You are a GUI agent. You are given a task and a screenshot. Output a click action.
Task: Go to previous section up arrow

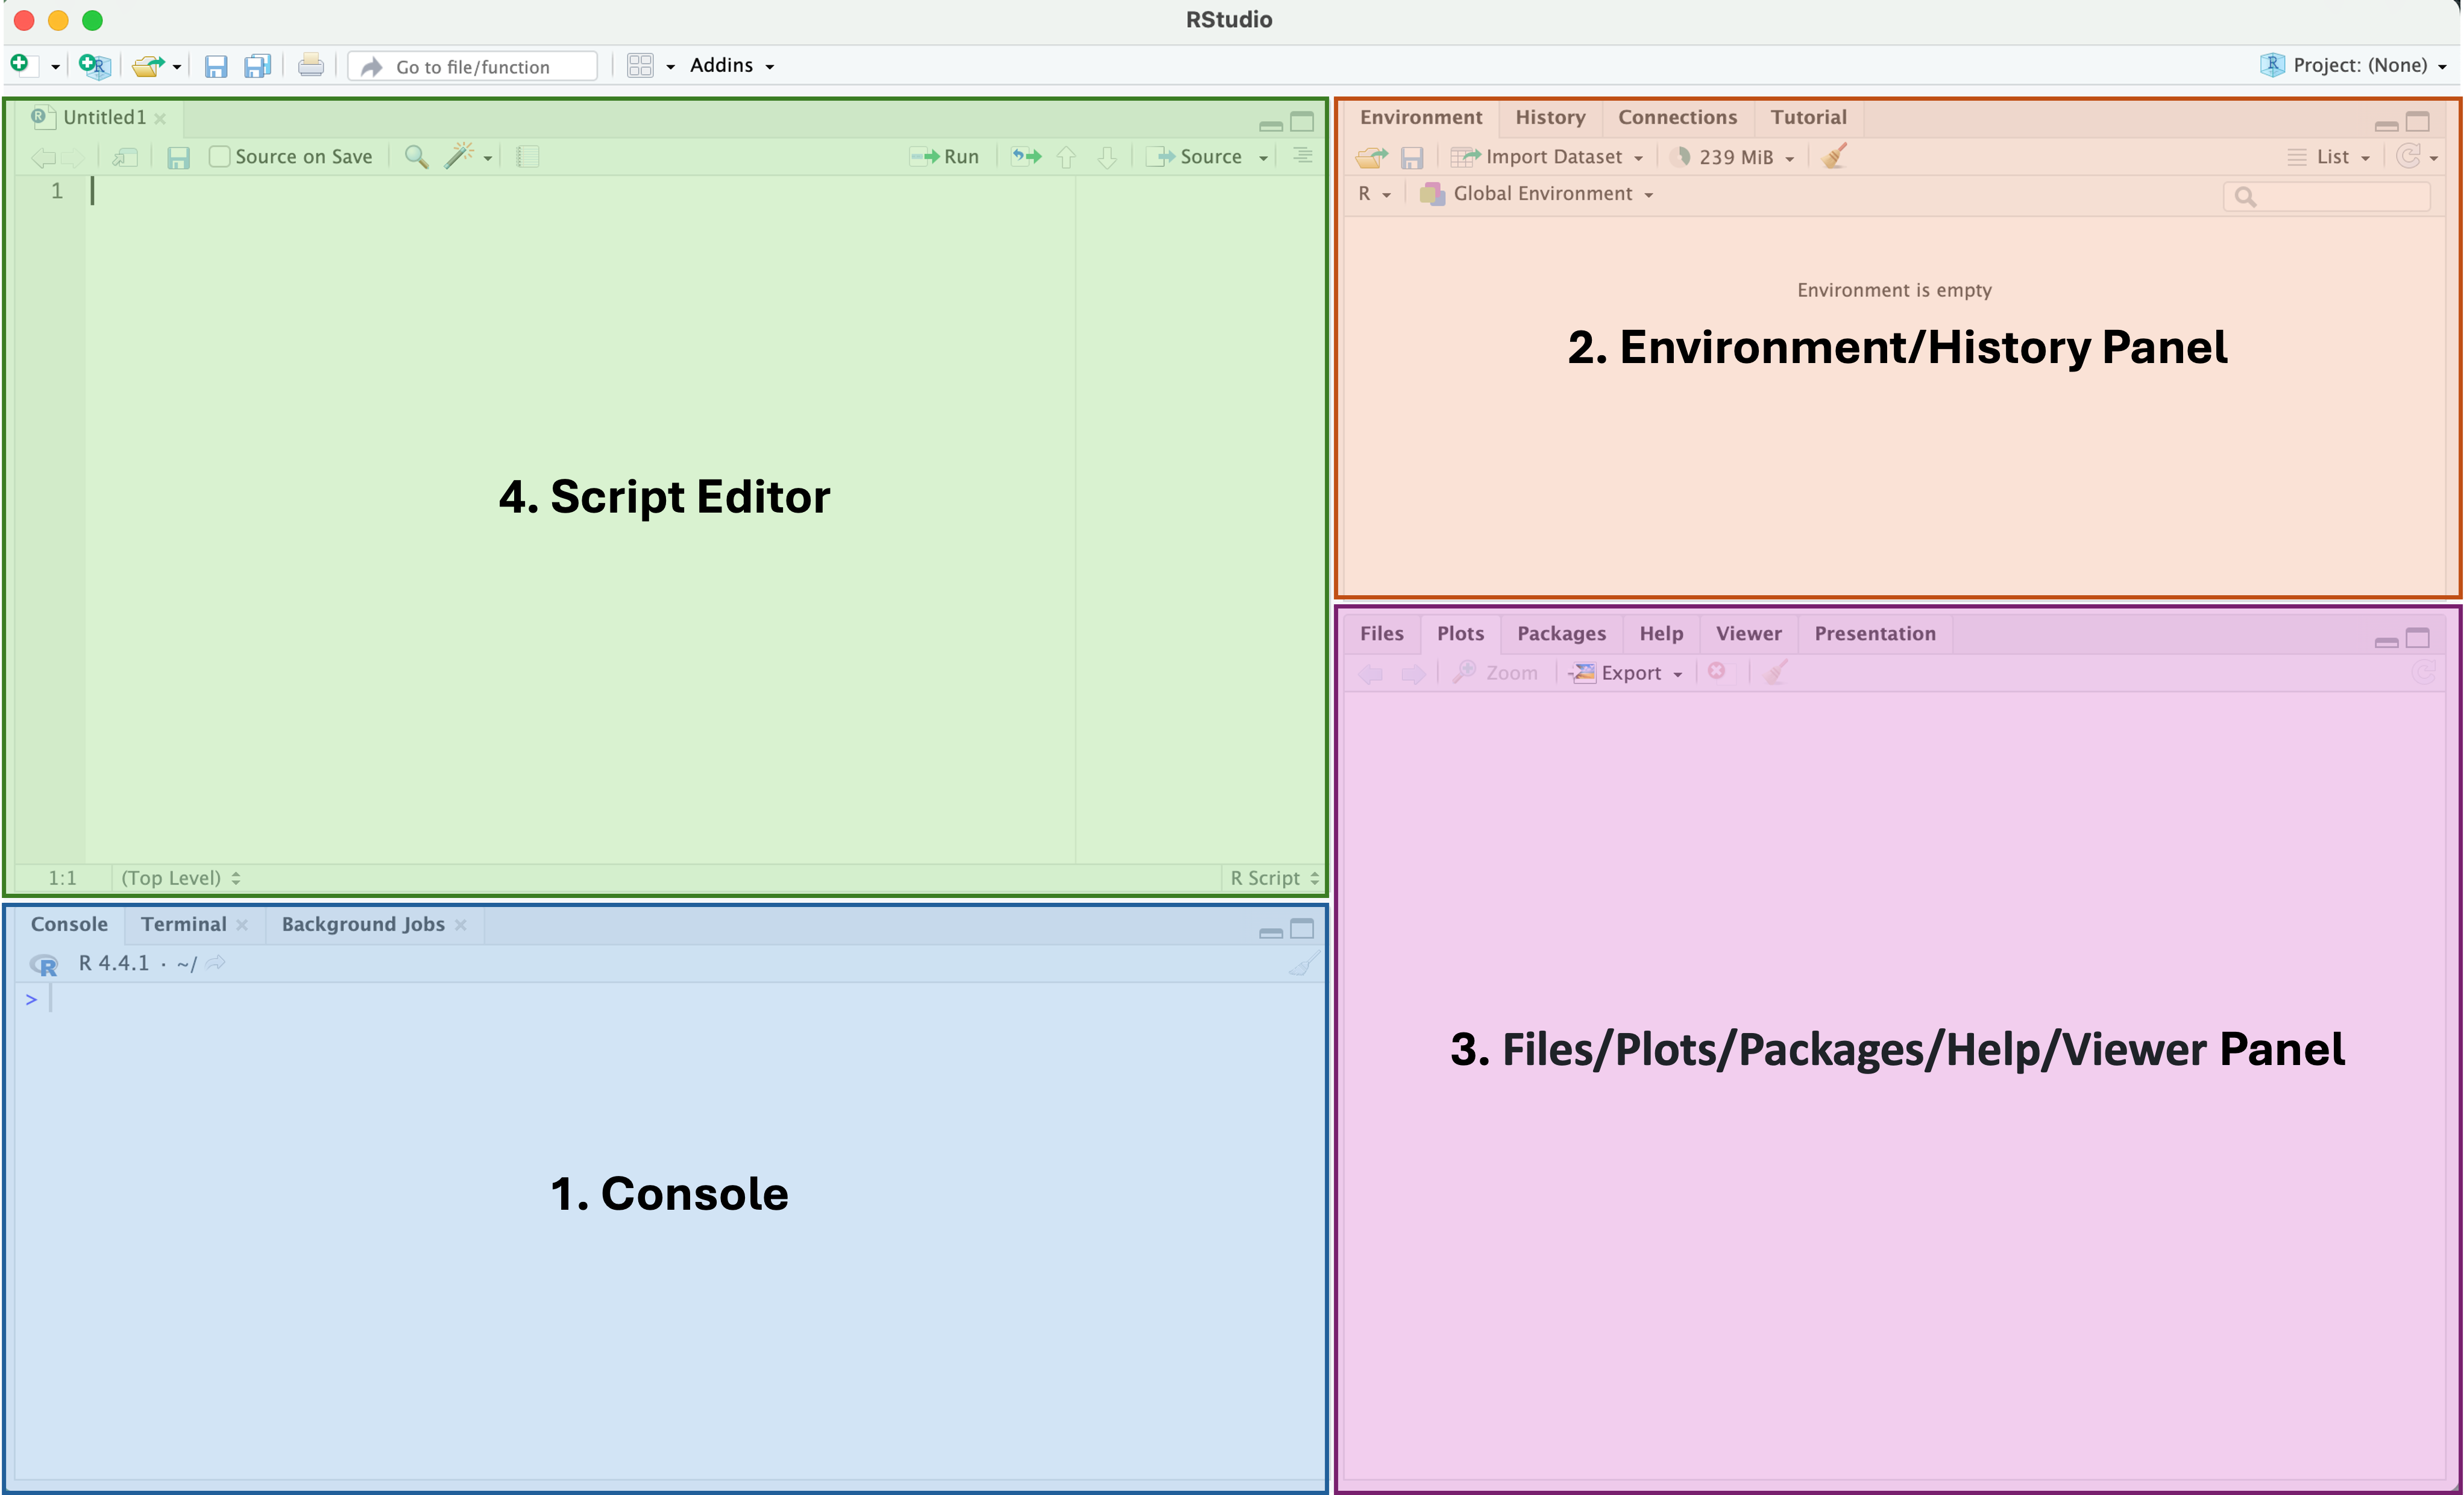click(1066, 157)
